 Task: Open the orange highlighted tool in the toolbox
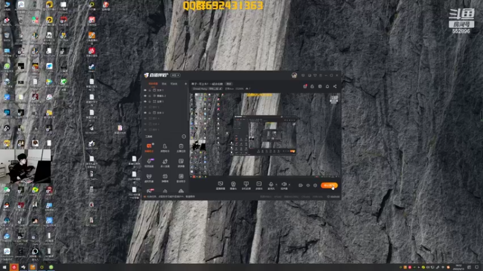click(149, 148)
